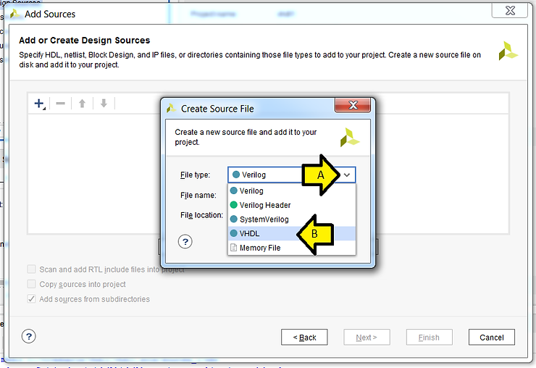The image size is (536, 368).
Task: Collapse the File type dropdown arrow
Action: coord(348,175)
